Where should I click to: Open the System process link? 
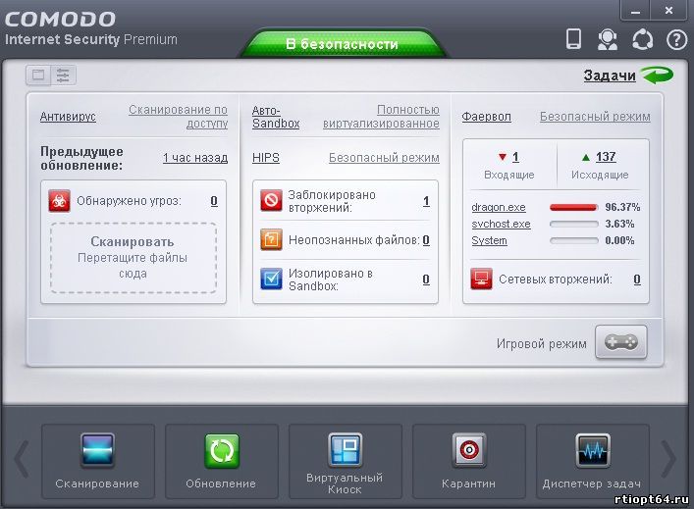tap(489, 240)
